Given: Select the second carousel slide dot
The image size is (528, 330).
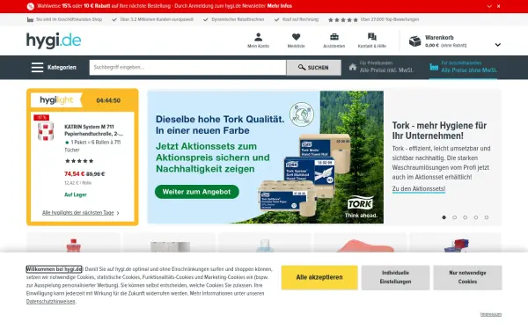Looking at the screenshot, I should (x=455, y=217).
